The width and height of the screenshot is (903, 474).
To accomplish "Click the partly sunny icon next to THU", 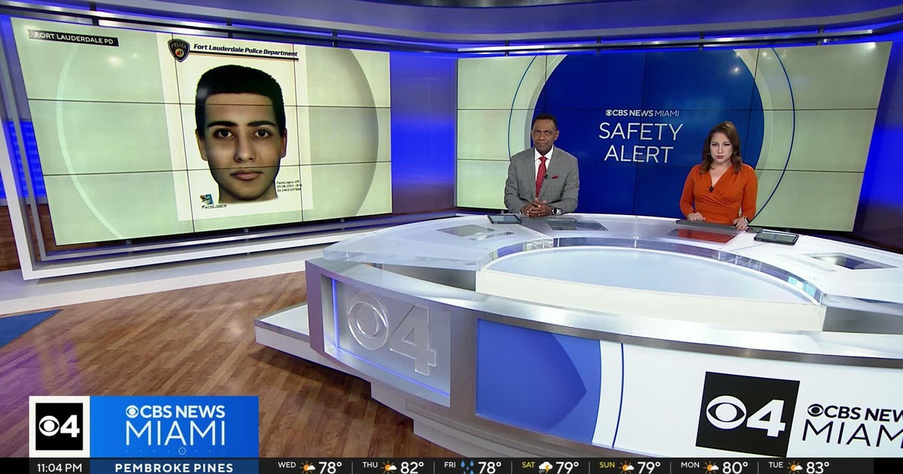I will (x=391, y=467).
